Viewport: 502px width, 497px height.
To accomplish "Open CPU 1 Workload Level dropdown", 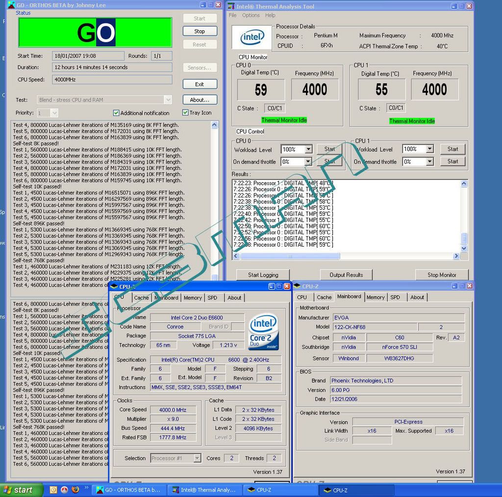I will (x=429, y=149).
